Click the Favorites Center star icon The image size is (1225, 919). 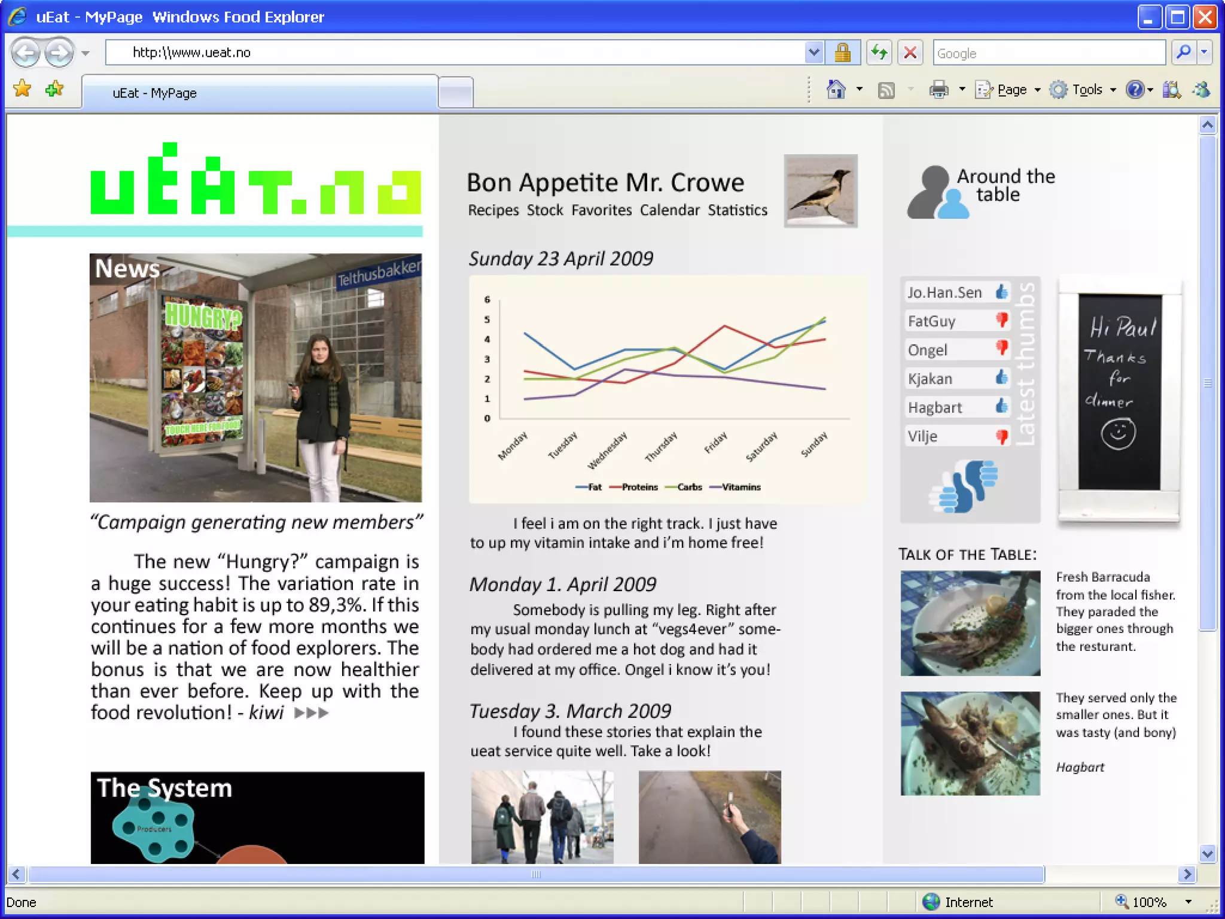(x=23, y=89)
